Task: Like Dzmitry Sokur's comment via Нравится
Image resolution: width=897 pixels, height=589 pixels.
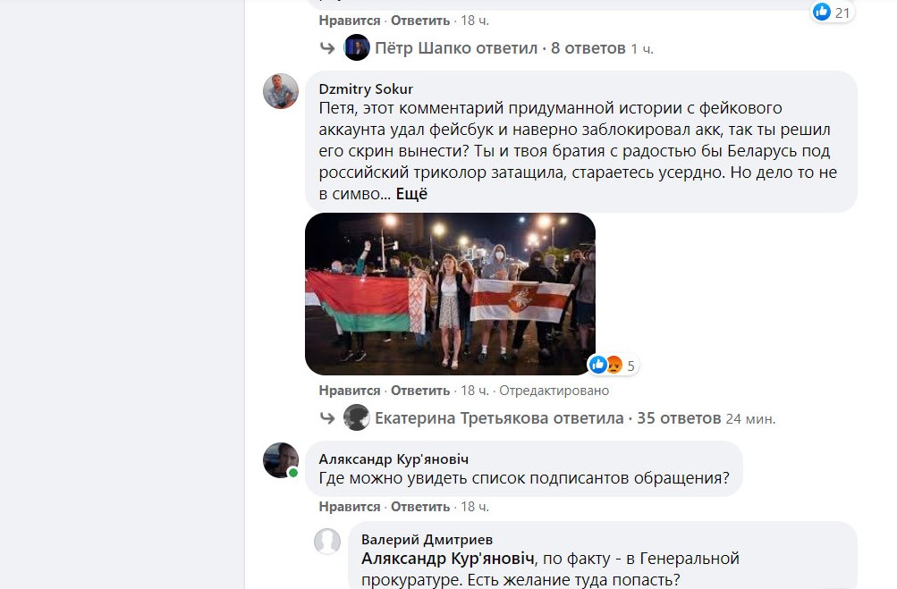Action: click(x=350, y=391)
